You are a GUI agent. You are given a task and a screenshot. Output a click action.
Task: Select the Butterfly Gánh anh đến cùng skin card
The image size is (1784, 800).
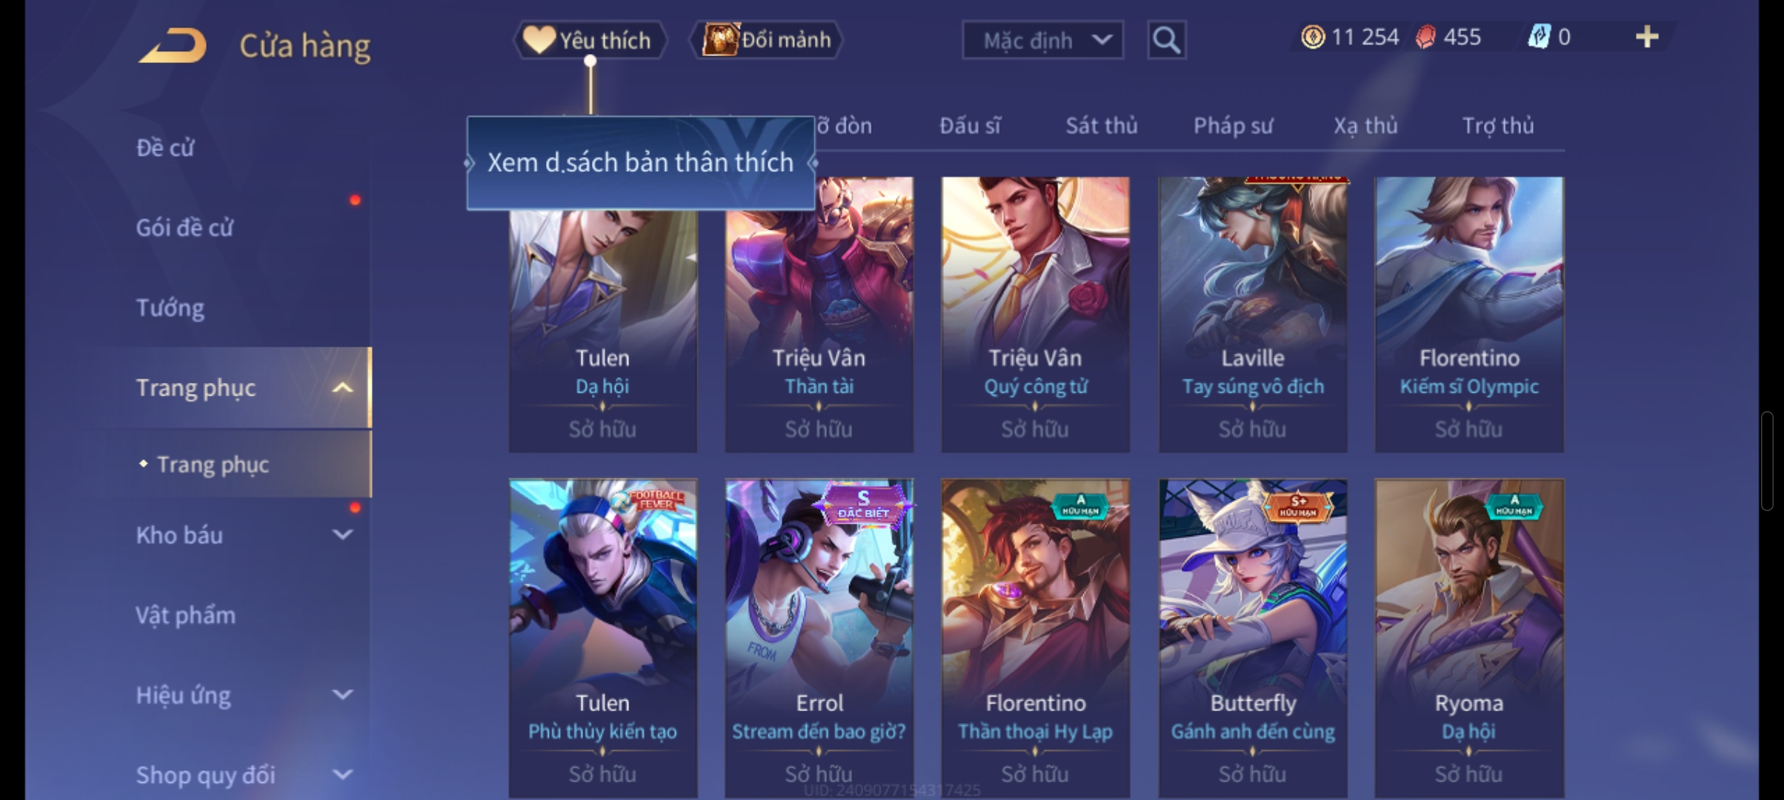coord(1253,639)
